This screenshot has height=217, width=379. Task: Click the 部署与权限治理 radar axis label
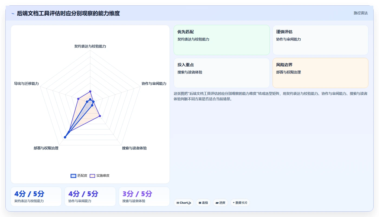click(46, 148)
